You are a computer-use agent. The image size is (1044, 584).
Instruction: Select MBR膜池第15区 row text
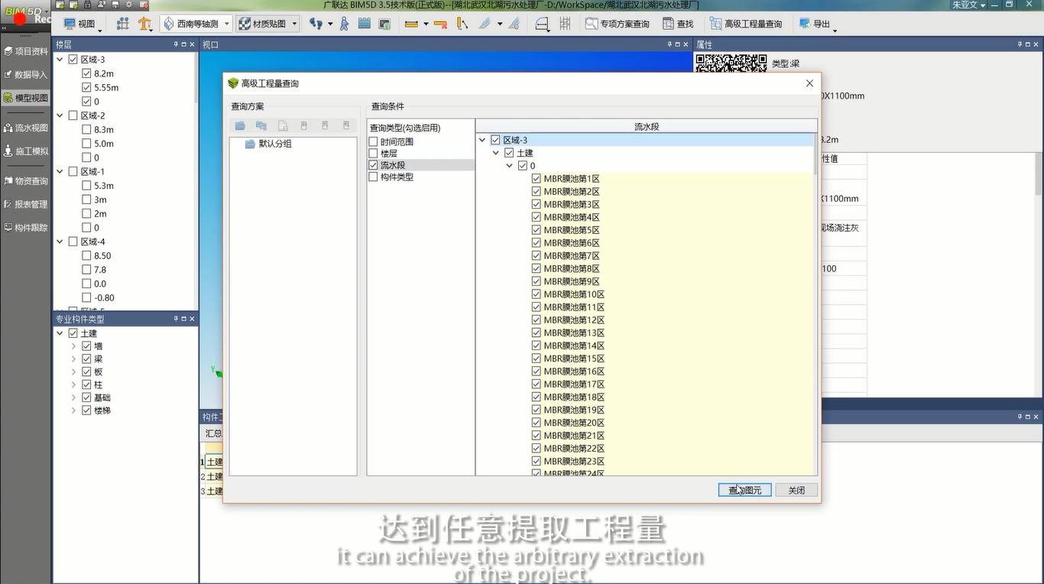(574, 359)
